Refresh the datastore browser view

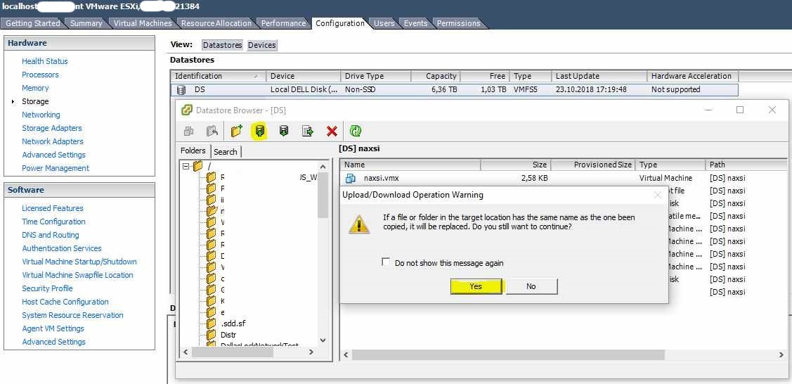tap(356, 132)
